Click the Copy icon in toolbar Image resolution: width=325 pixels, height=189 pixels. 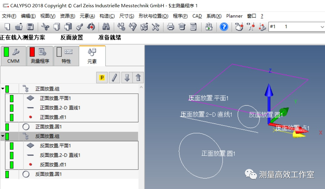click(57, 27)
